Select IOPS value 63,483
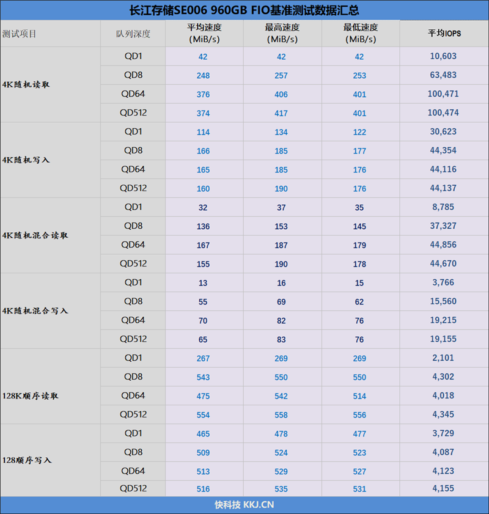Image resolution: width=489 pixels, height=514 pixels. click(443, 75)
